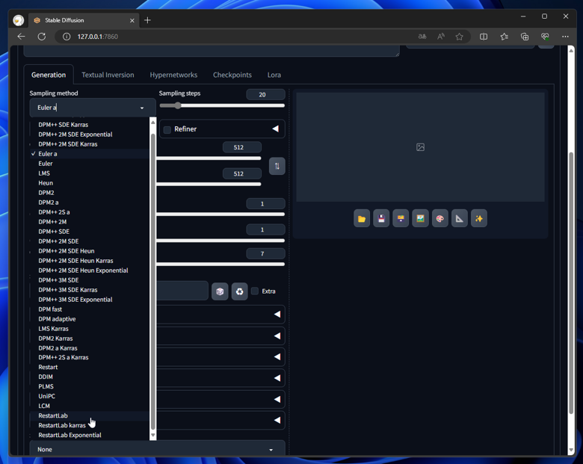Enable the Refiner checkbox
Image resolution: width=583 pixels, height=464 pixels.
coord(167,129)
